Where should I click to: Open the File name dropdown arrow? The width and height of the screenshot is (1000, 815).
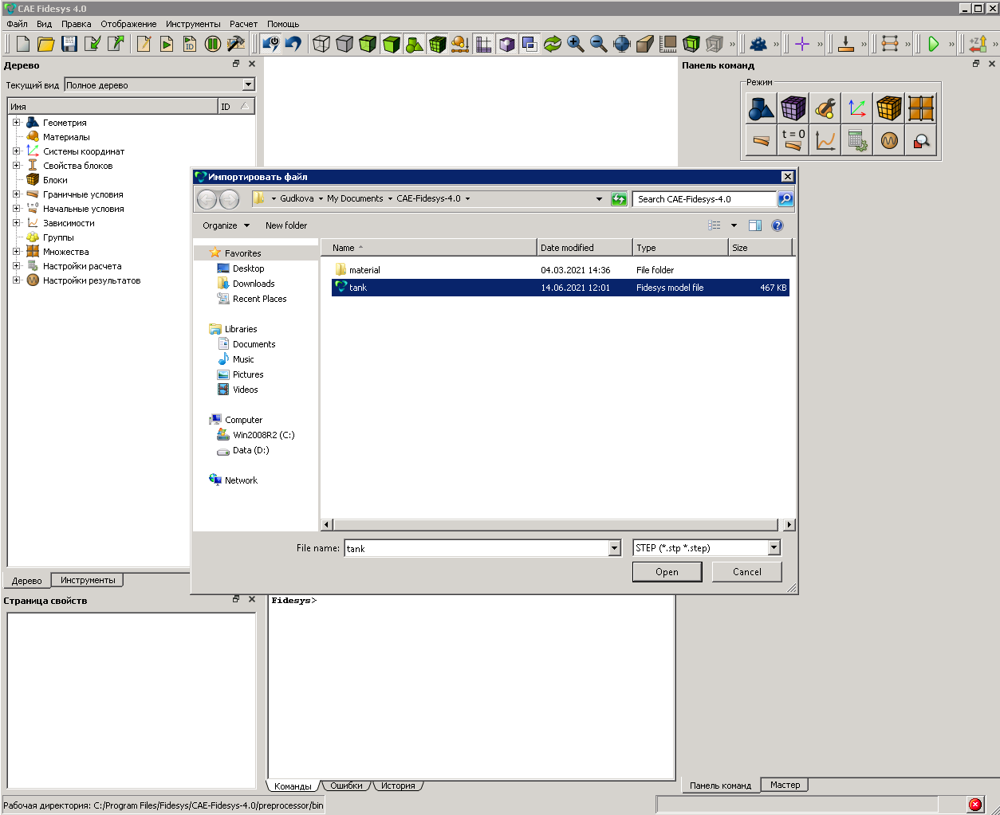[614, 548]
